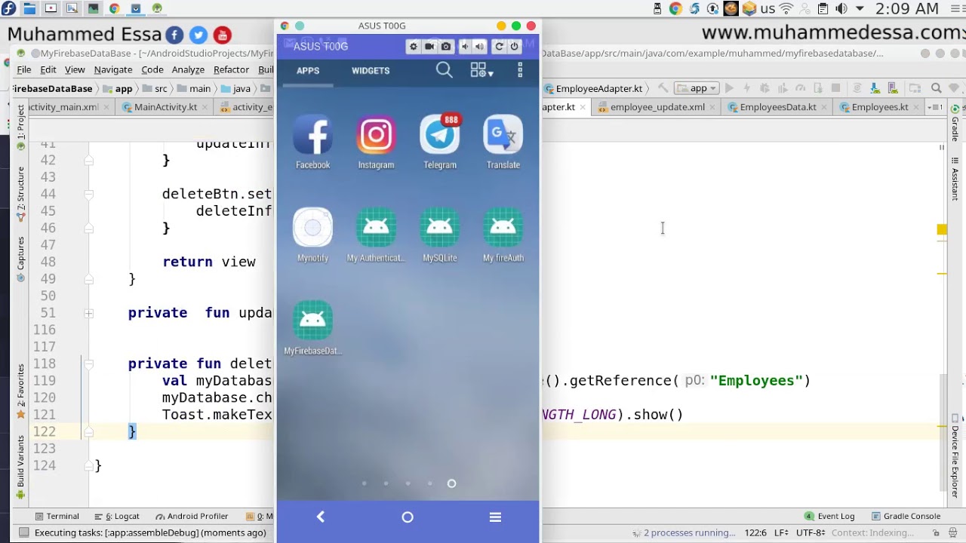Image resolution: width=966 pixels, height=543 pixels.
Task: Open the Terminal tool window
Action: 56,517
